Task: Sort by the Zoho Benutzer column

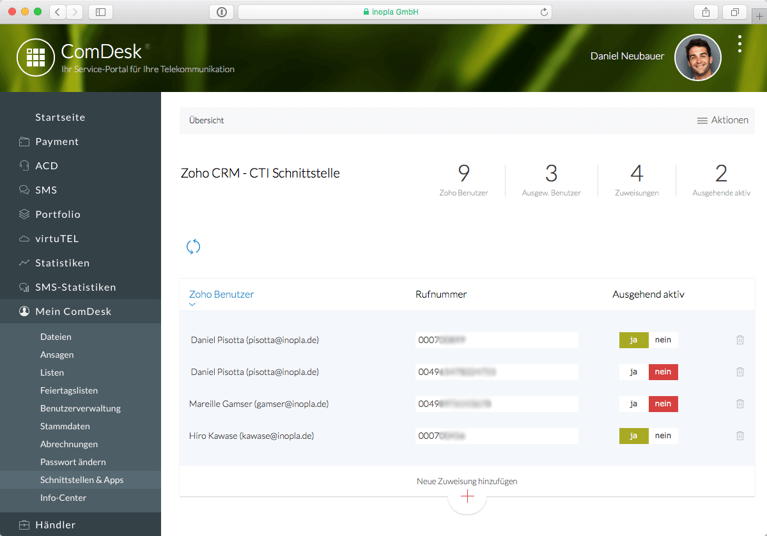Action: (x=221, y=295)
